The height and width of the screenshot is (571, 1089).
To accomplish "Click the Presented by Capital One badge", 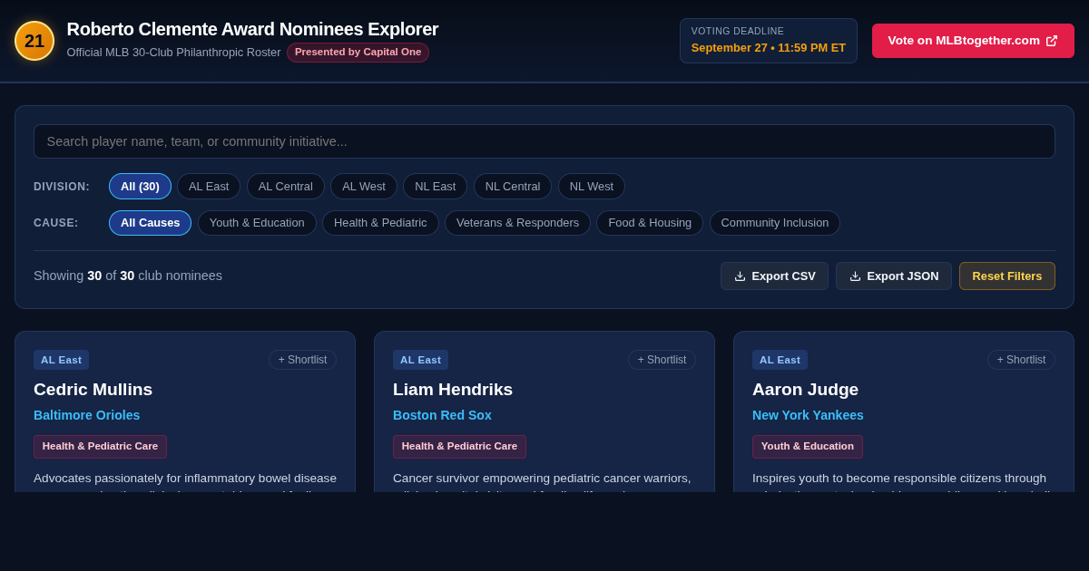I will tap(358, 53).
